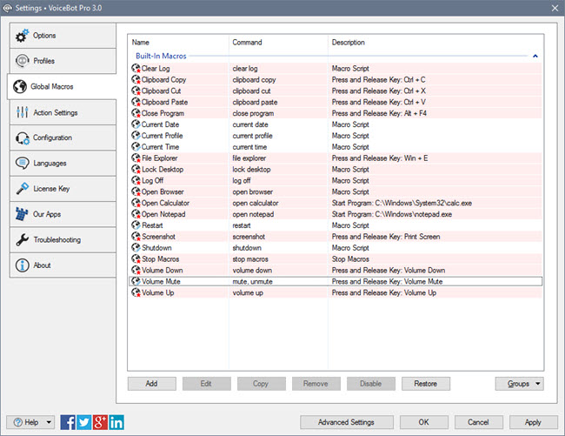This screenshot has height=436, width=565.
Task: Click the Open Browser macro icon
Action: pos(136,191)
